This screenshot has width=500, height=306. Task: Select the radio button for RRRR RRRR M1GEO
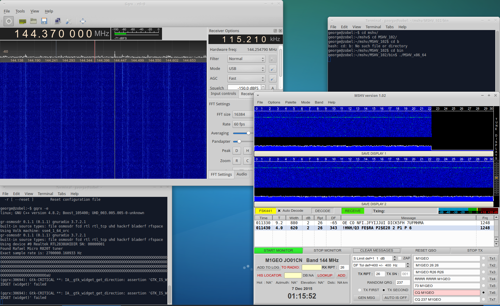tap(483, 279)
